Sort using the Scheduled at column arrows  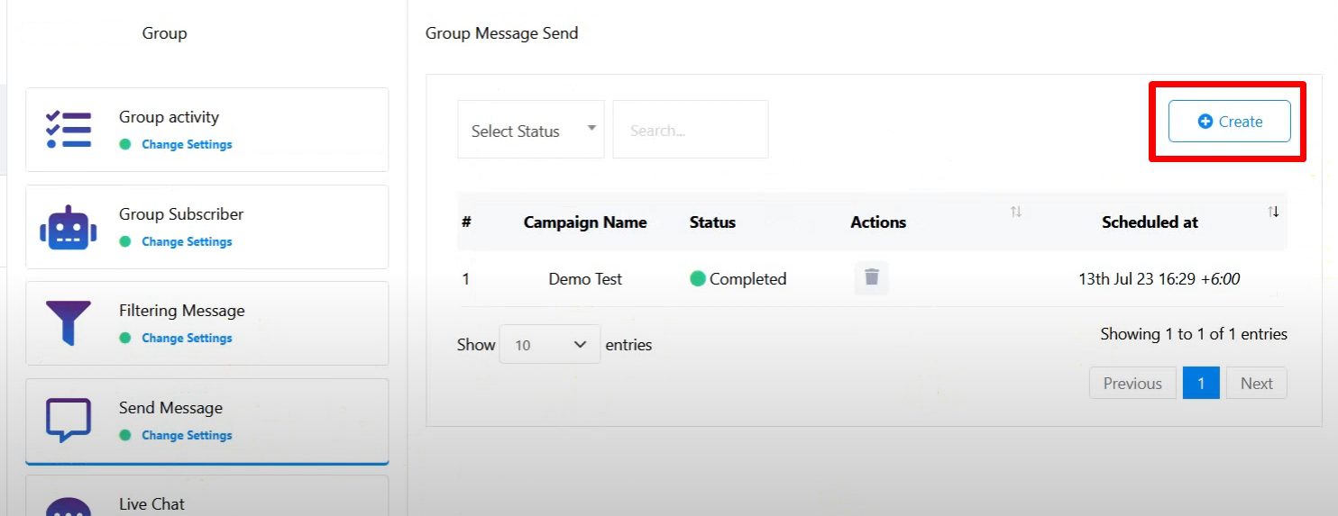coord(1272,213)
